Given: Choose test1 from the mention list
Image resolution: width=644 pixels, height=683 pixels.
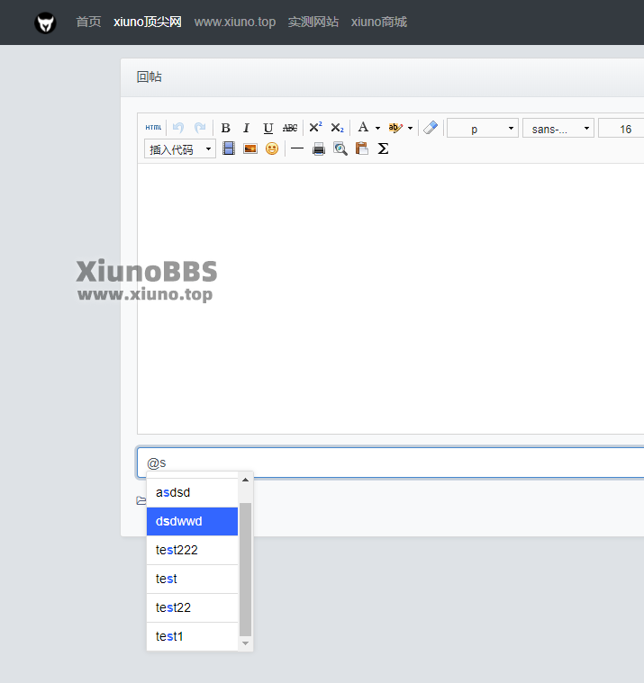Looking at the screenshot, I should (192, 636).
